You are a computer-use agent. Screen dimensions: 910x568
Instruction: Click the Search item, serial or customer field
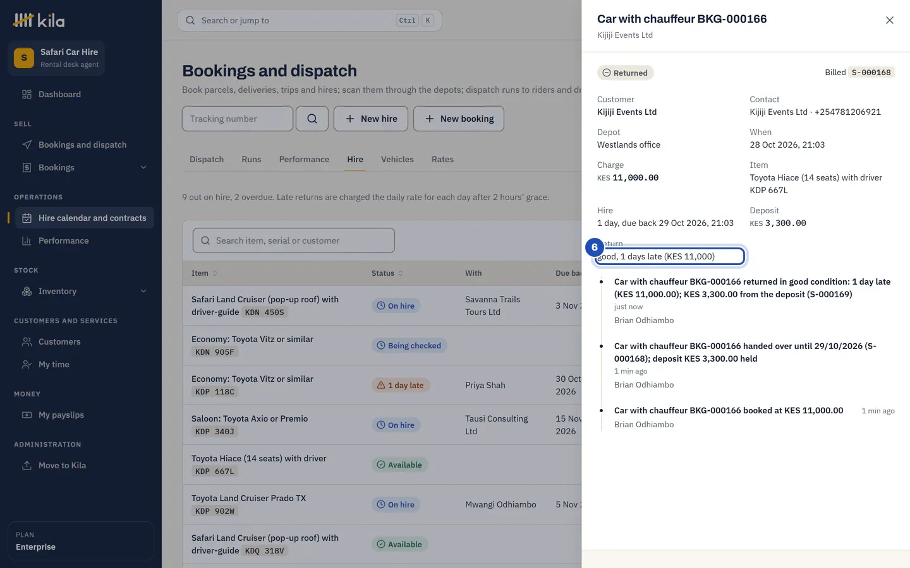coord(294,240)
